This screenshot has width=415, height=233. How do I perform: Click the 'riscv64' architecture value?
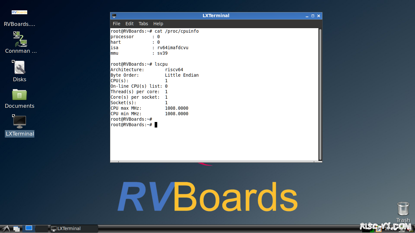pos(174,70)
